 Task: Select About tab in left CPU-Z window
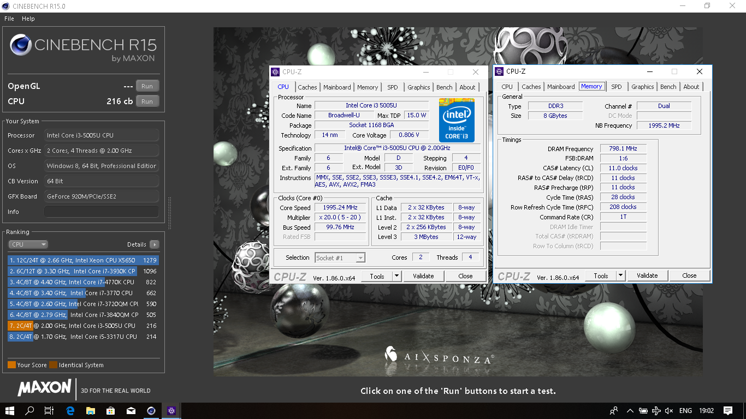click(x=467, y=87)
